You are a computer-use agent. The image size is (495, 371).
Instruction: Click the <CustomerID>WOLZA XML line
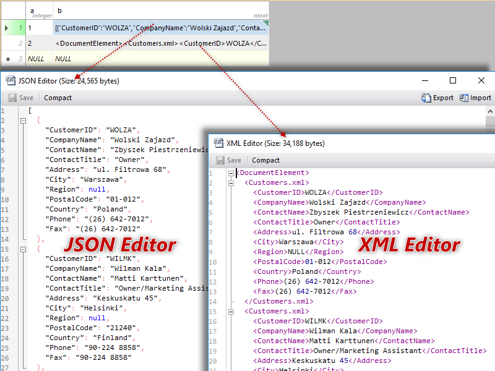318,192
